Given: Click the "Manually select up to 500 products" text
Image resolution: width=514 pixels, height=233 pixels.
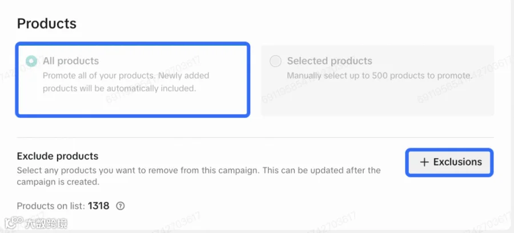Looking at the screenshot, I should pos(379,76).
